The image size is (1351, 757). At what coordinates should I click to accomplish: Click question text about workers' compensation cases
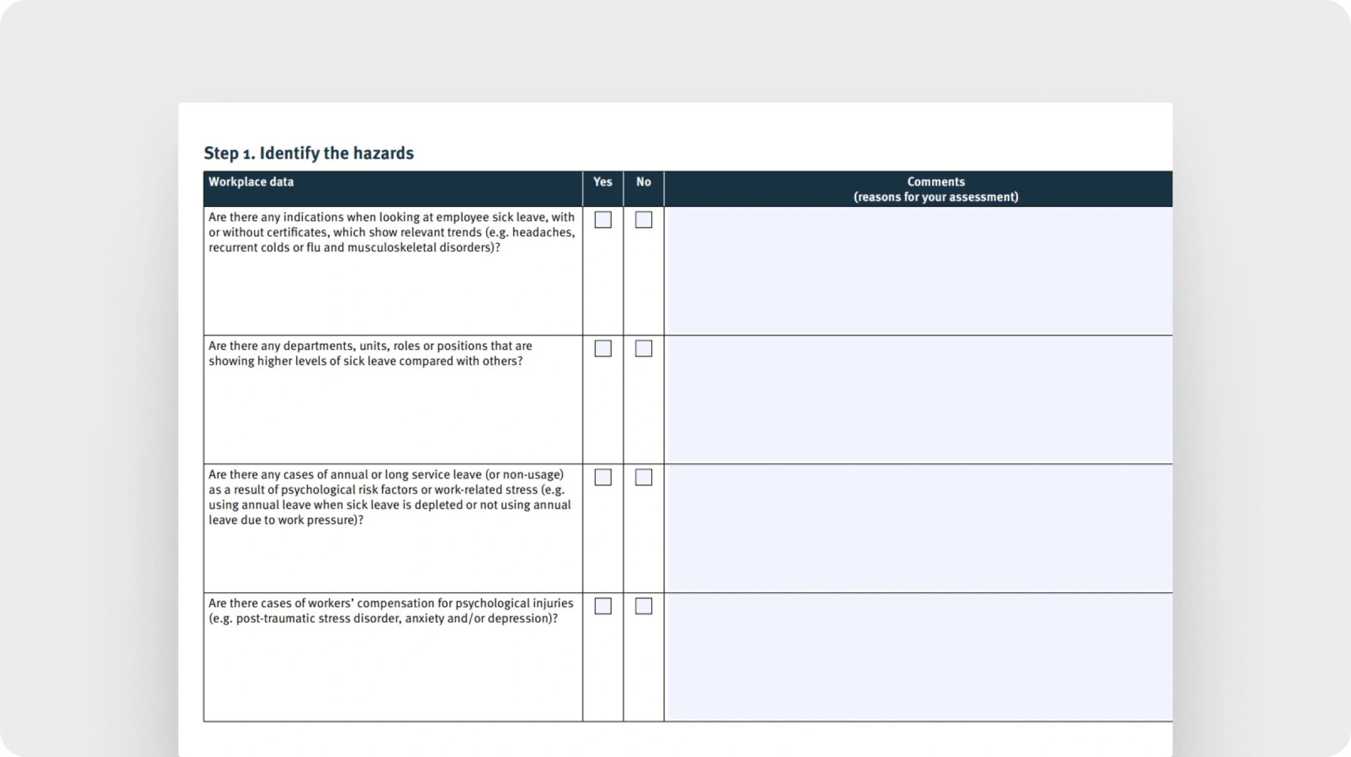click(x=391, y=611)
